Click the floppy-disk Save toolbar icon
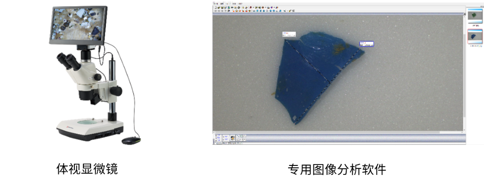The width and height of the screenshot is (484, 178). (x=222, y=8)
